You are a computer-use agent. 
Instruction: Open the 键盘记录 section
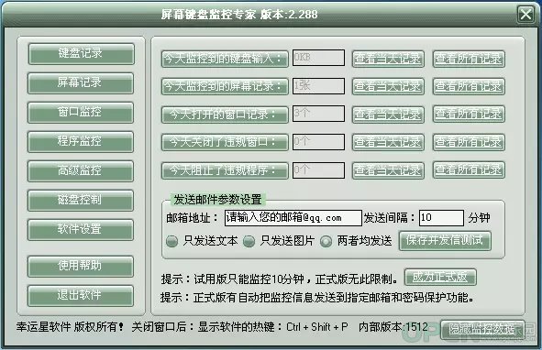click(82, 54)
